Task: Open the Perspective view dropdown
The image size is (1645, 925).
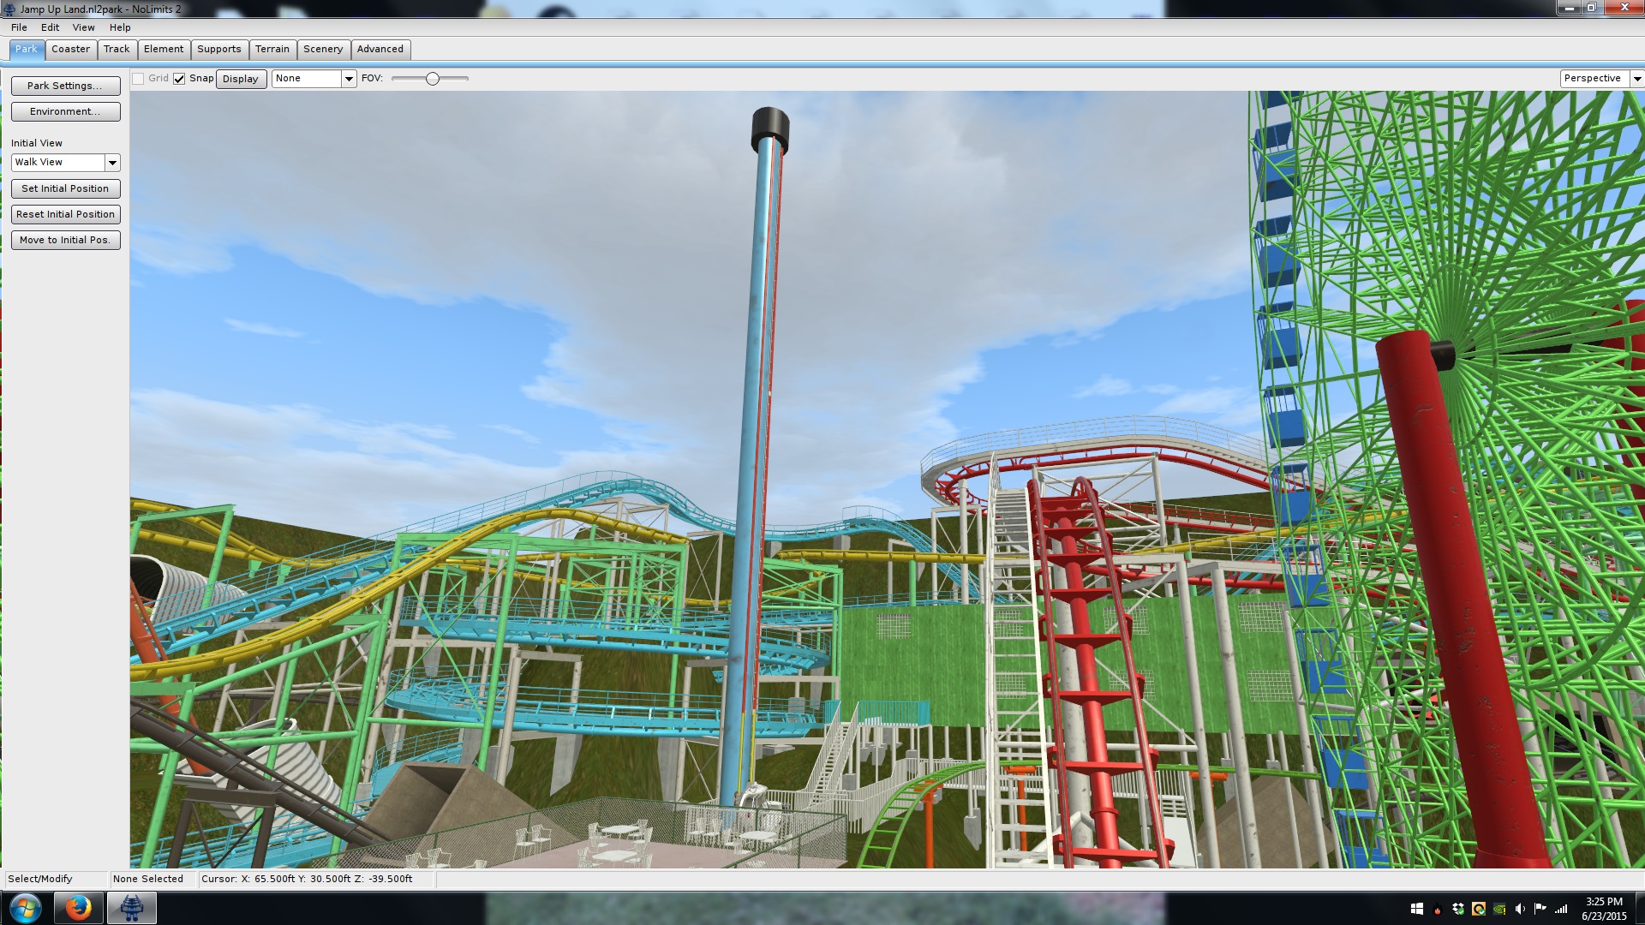Action: (1636, 79)
